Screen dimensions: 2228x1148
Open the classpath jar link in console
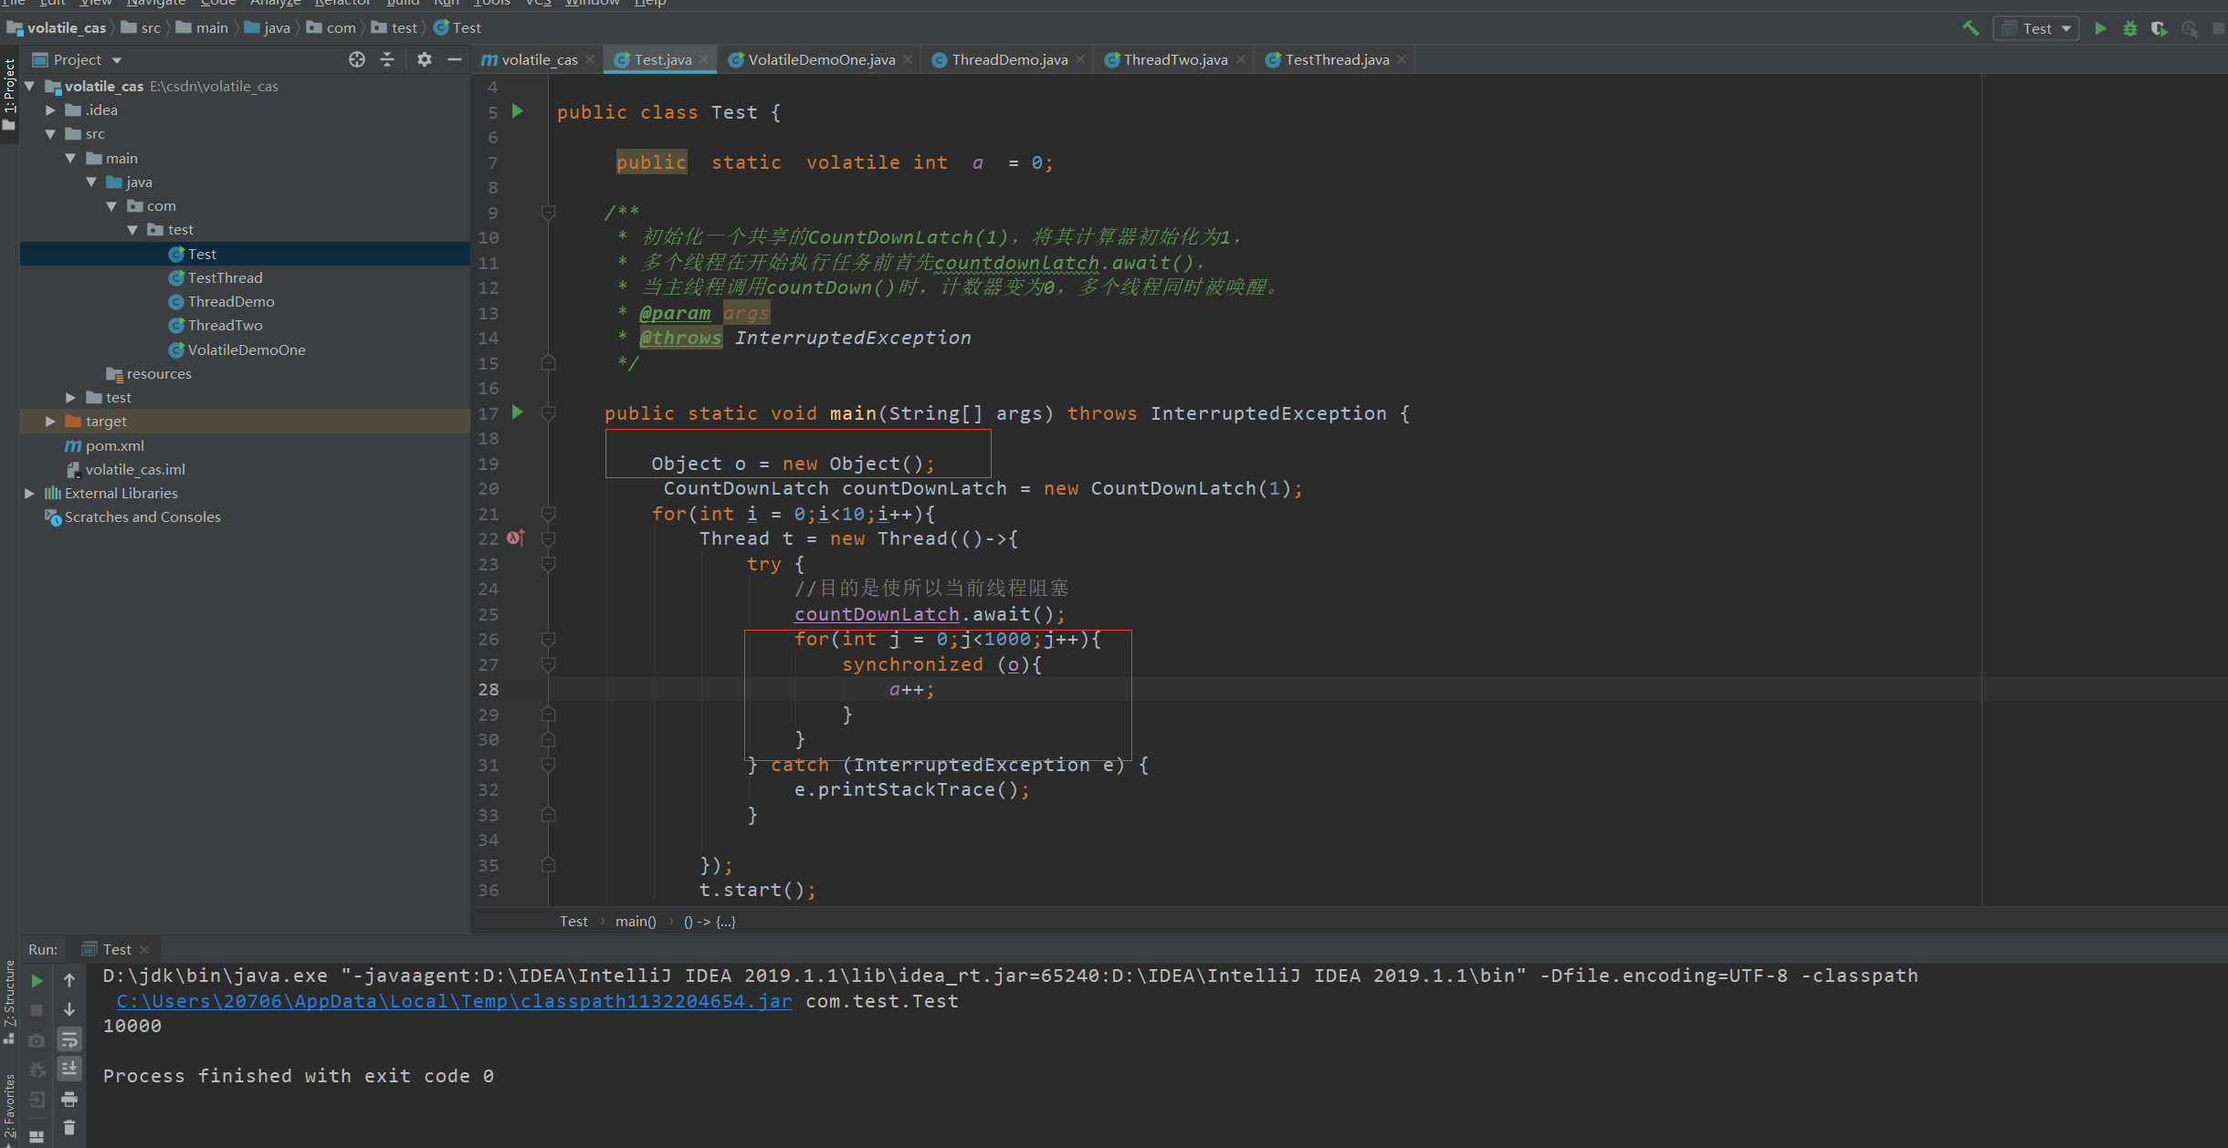[x=454, y=1001]
